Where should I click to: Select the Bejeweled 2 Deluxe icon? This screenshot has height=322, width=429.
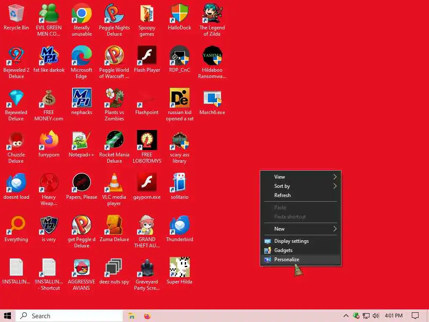[16, 55]
